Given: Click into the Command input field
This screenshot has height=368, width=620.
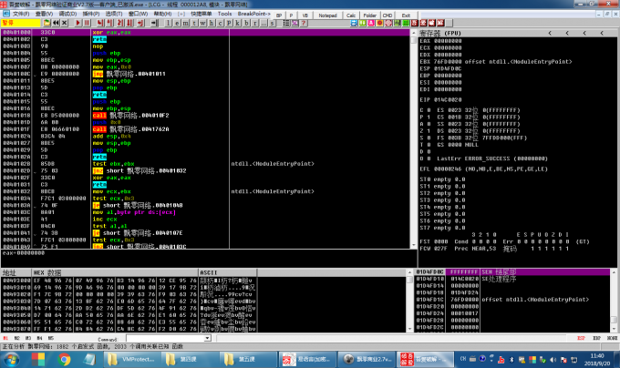Looking at the screenshot, I should click(165, 338).
